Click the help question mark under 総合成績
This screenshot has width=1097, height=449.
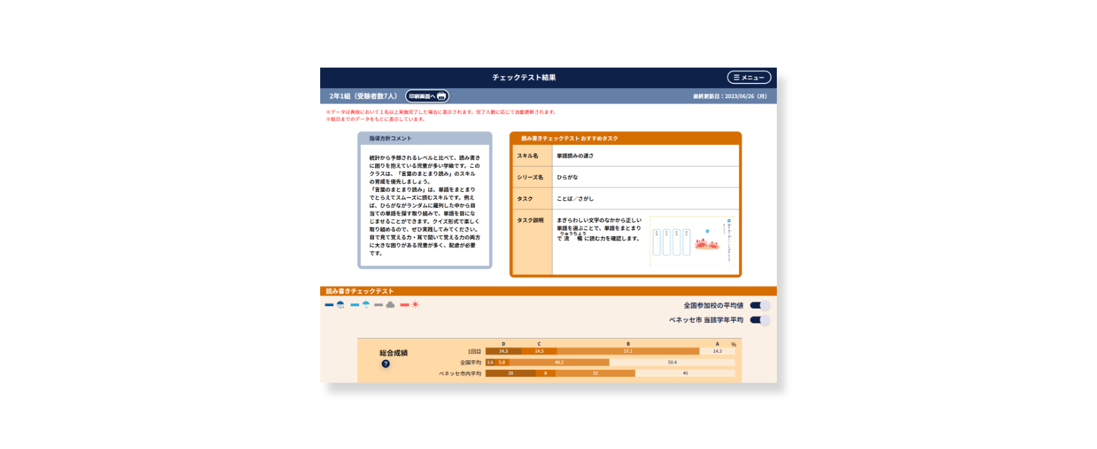[x=385, y=364]
